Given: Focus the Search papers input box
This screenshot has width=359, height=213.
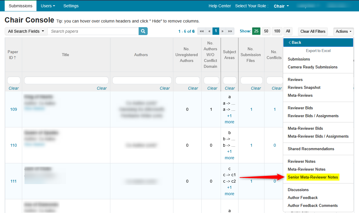Looking at the screenshot, I should [93, 31].
